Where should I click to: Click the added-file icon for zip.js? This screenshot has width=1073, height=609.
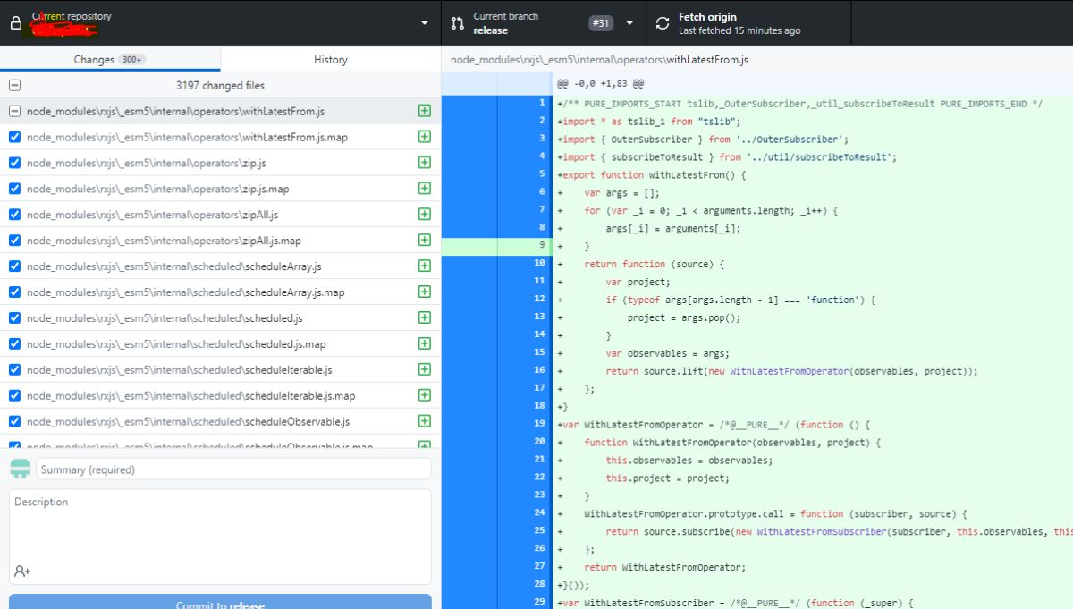click(425, 163)
